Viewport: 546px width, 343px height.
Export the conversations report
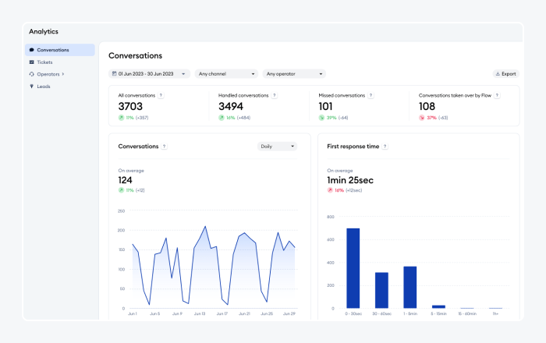pos(505,74)
